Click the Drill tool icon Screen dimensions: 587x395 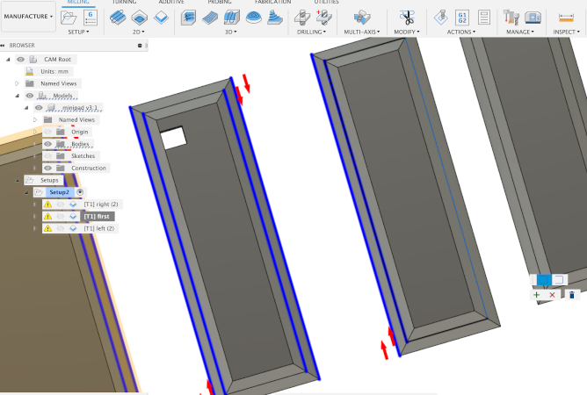click(303, 17)
